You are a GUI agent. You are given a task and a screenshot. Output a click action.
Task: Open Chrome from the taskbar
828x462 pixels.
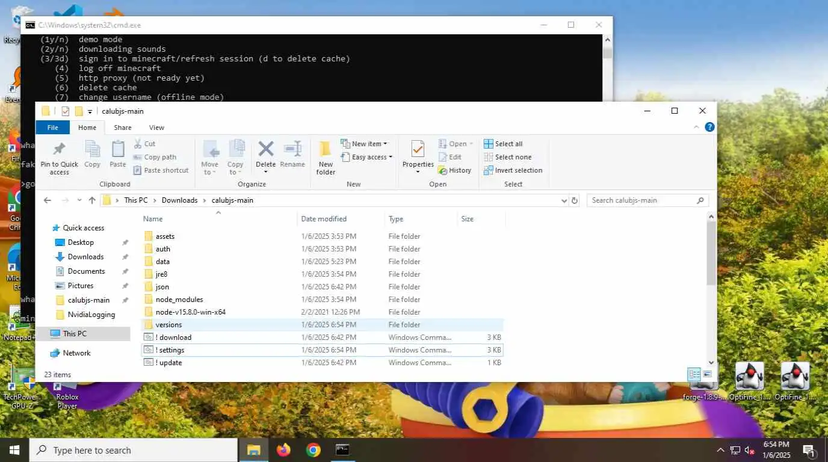(313, 449)
